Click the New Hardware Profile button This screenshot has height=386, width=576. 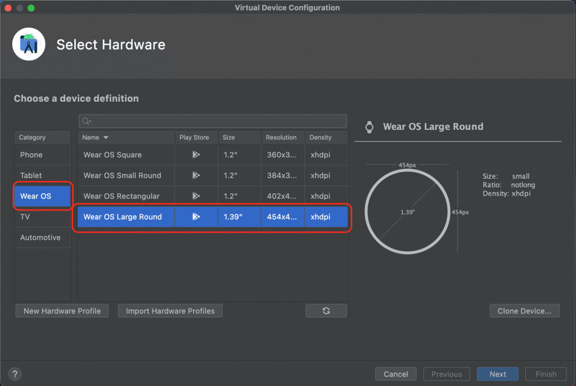(x=62, y=311)
